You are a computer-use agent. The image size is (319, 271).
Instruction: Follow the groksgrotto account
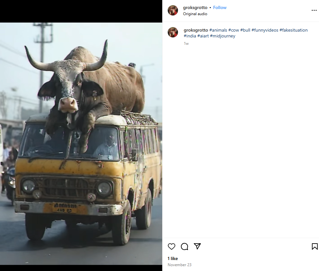click(220, 7)
